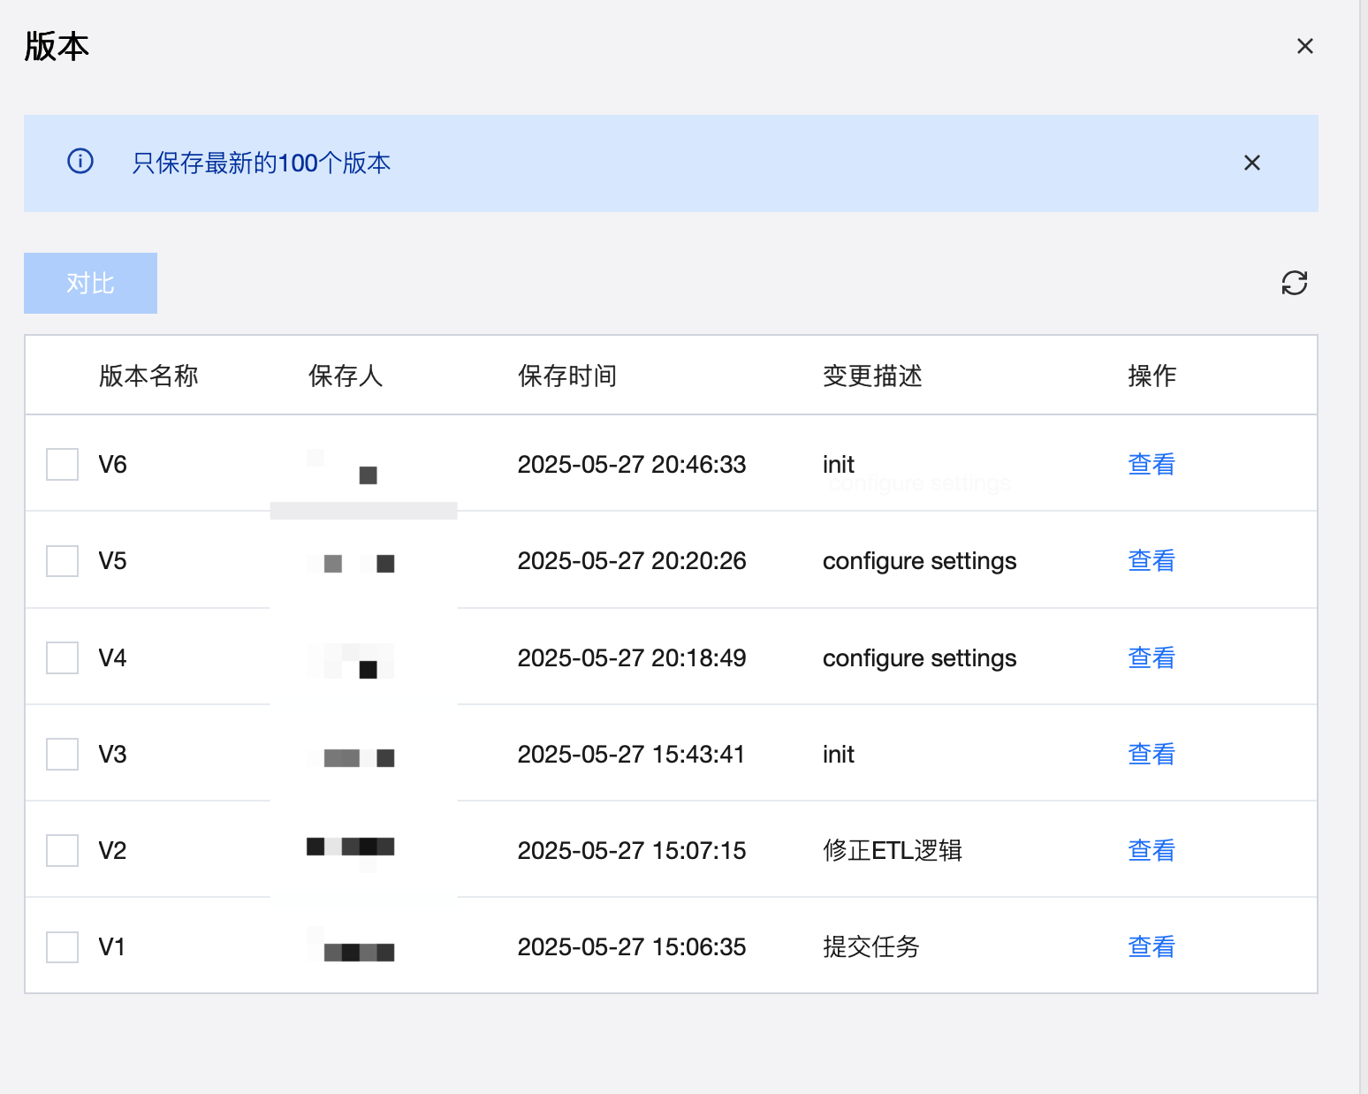View the 提交任务 version via 查看
Image resolution: width=1368 pixels, height=1094 pixels.
1151,946
